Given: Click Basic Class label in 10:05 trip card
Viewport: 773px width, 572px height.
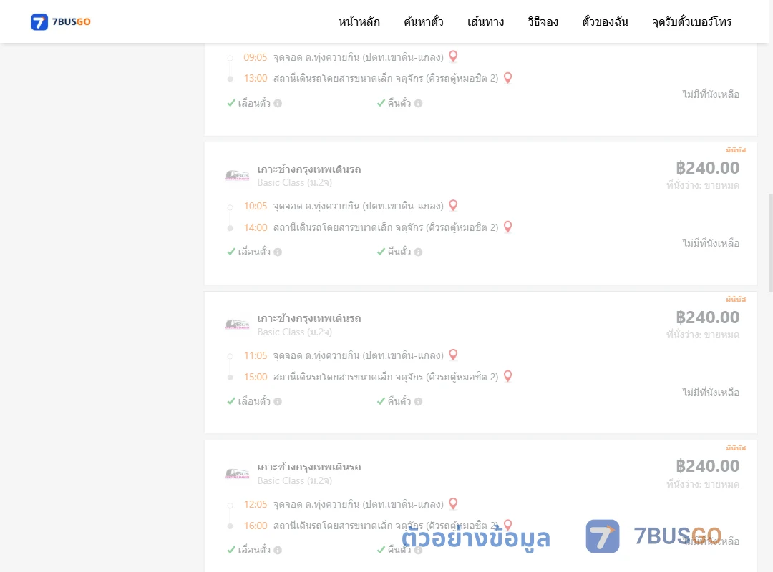Looking at the screenshot, I should [294, 183].
